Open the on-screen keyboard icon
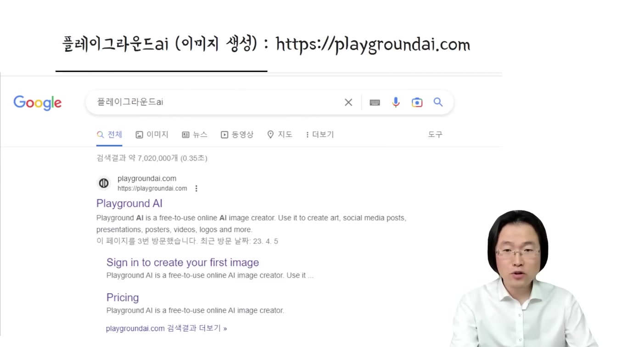The height and width of the screenshot is (347, 617). pos(375,102)
